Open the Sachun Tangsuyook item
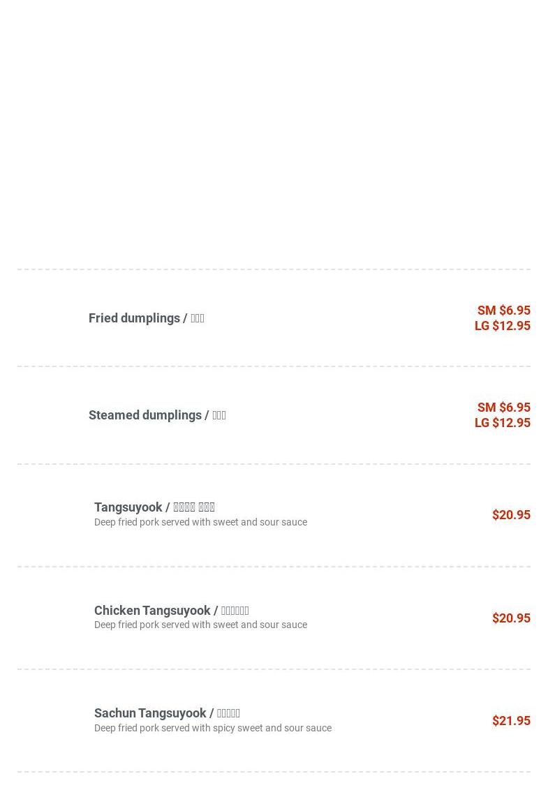 [167, 713]
